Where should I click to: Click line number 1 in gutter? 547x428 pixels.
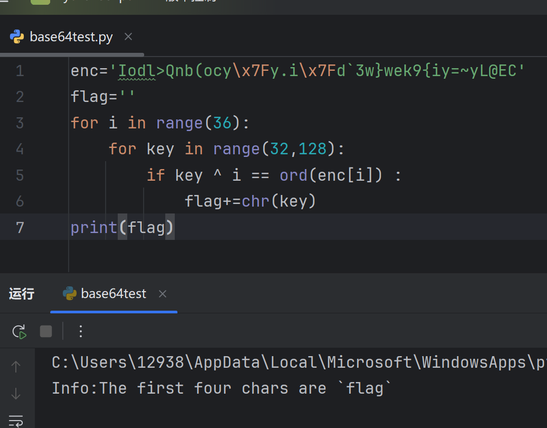coord(20,71)
